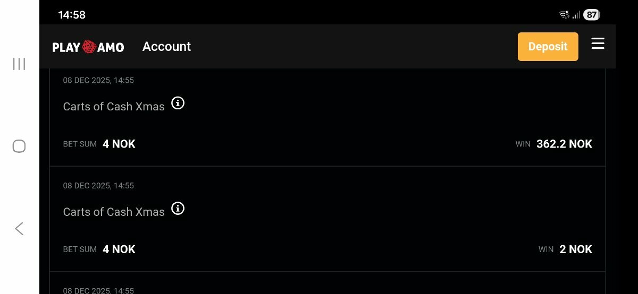
Task: Open Carts of Cash Xmas with 2 NOK win
Action: [x=114, y=212]
